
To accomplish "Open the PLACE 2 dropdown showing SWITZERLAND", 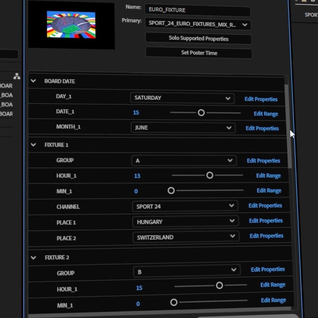I will click(x=185, y=237).
